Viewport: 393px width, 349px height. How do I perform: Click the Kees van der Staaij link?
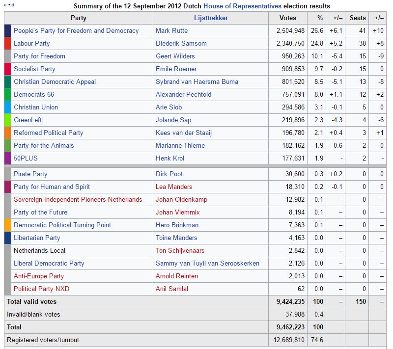[184, 133]
